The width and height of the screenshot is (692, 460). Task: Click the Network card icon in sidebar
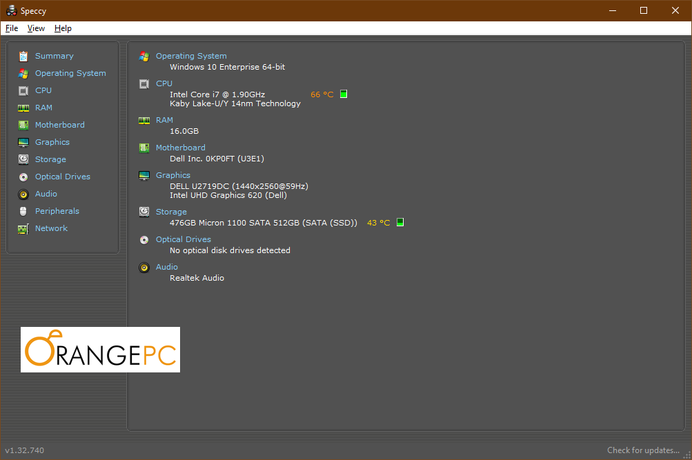(x=23, y=228)
